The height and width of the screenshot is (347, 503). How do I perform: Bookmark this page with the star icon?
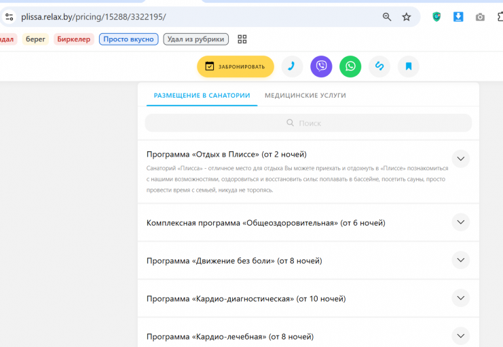click(407, 17)
